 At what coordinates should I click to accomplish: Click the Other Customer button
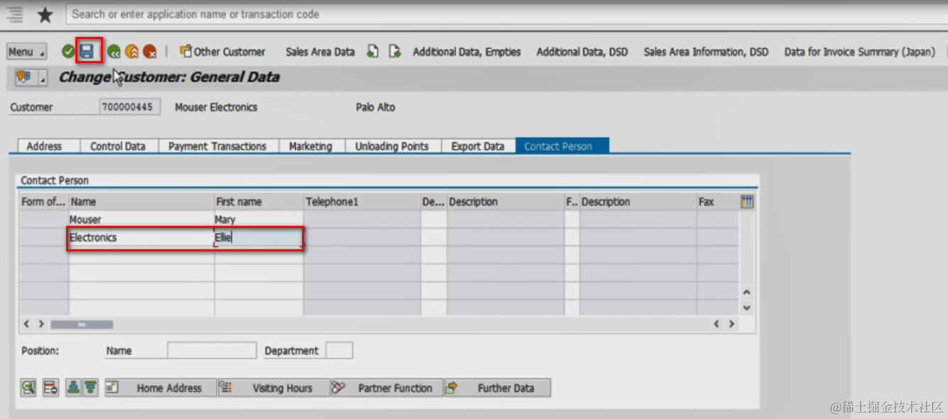[222, 51]
